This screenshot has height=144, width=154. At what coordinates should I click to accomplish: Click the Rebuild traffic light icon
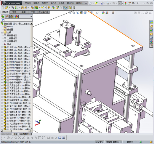126,3
